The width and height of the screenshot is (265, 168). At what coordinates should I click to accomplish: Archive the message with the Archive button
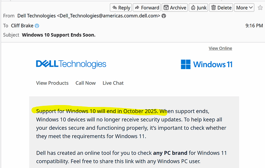pos(174,8)
